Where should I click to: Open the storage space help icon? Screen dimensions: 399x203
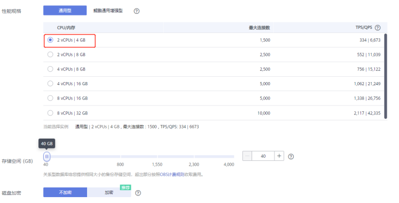(291, 157)
